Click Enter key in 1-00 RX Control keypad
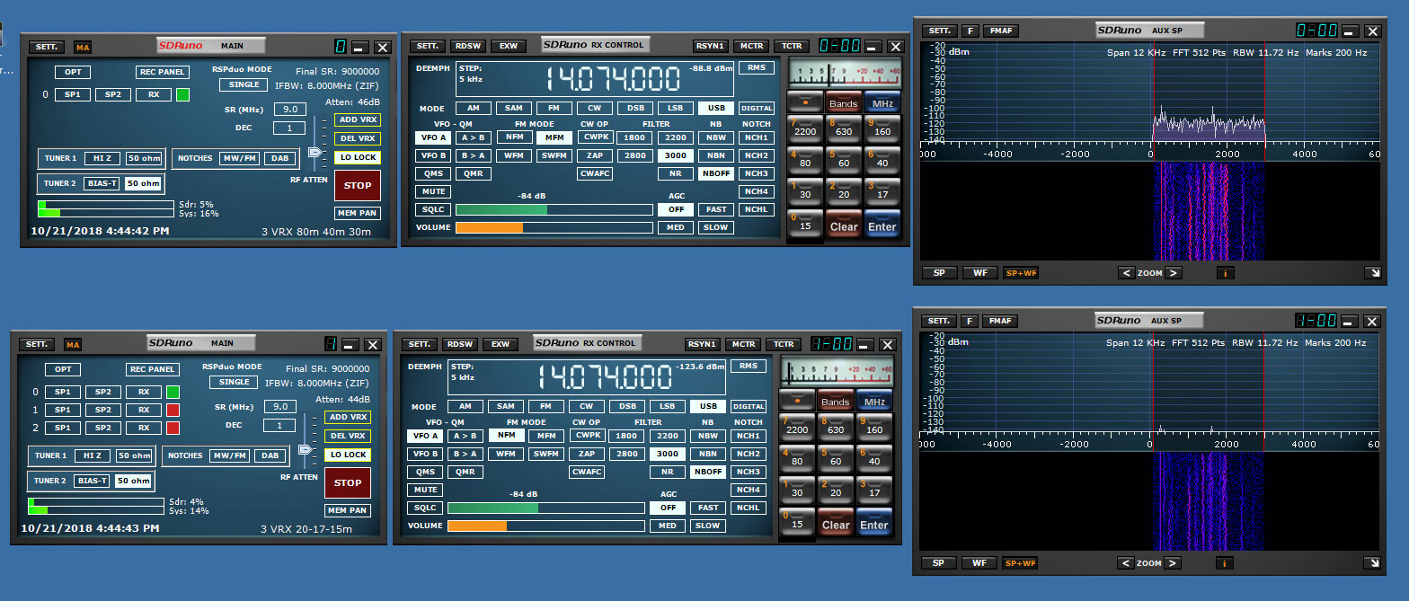This screenshot has height=601, width=1409. (874, 524)
